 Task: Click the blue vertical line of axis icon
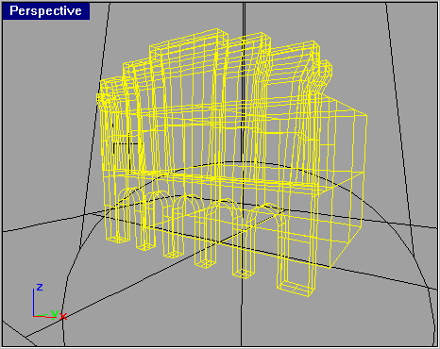click(x=33, y=303)
